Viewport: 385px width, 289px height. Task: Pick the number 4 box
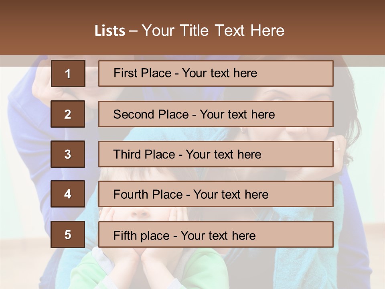pos(68,194)
